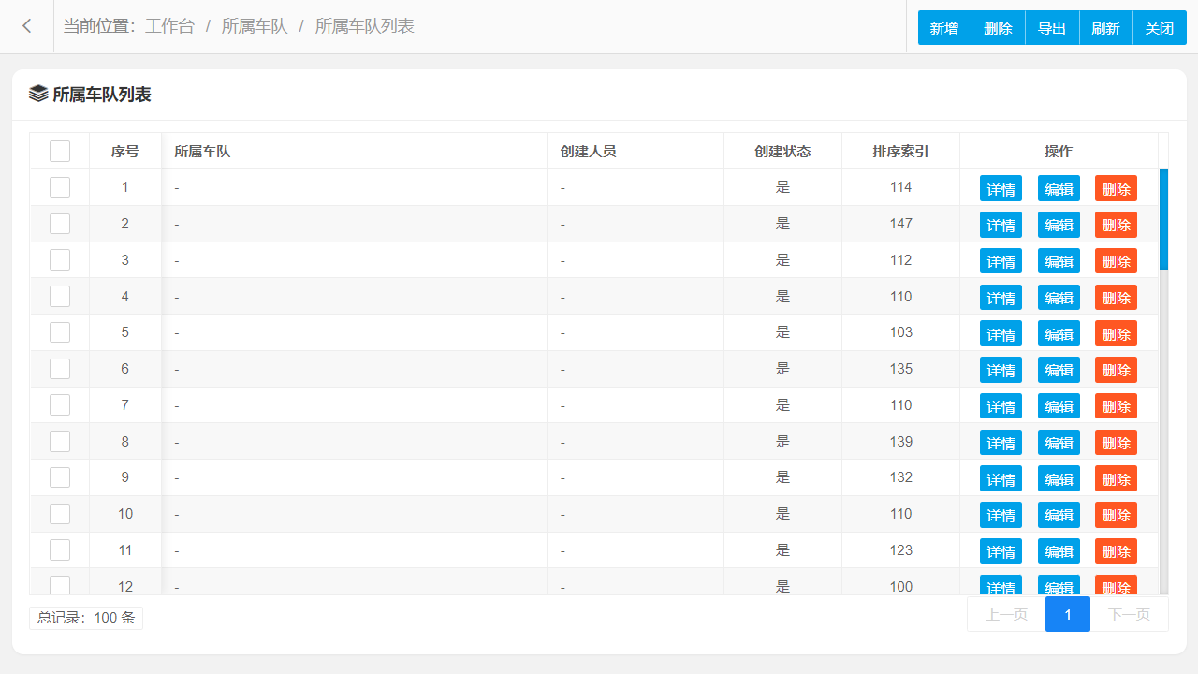The image size is (1198, 674).
Task: Click the 操作 column header
Action: point(1059,151)
